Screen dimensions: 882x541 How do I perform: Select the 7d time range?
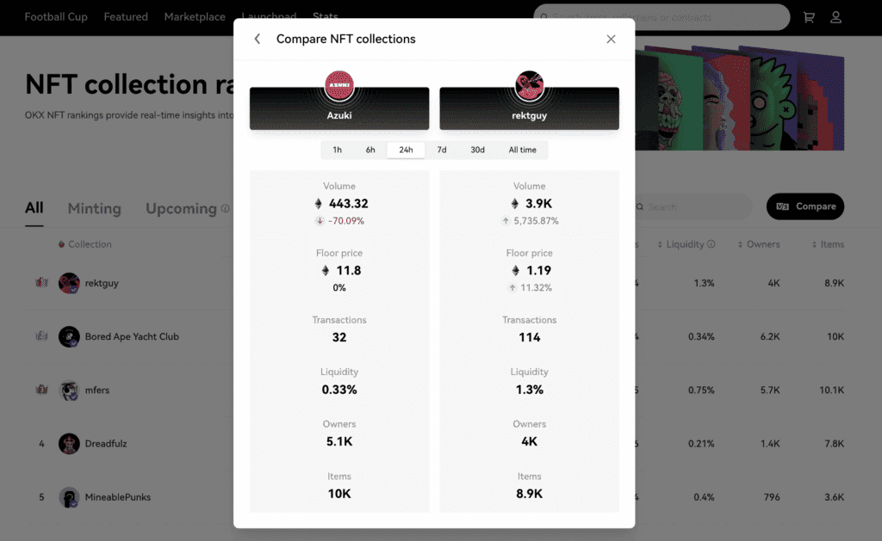tap(441, 150)
